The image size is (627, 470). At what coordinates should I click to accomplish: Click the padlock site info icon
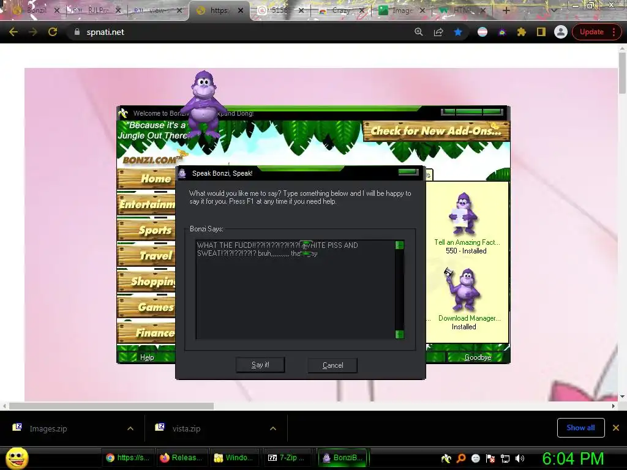click(x=77, y=32)
